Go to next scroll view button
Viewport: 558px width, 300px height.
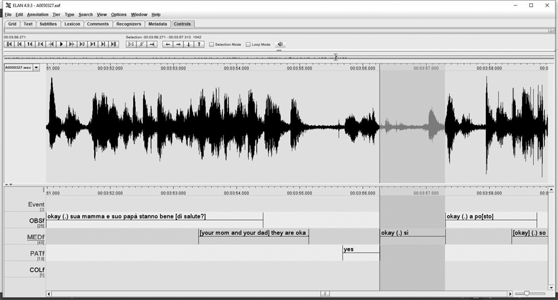pyautogui.click(x=103, y=44)
